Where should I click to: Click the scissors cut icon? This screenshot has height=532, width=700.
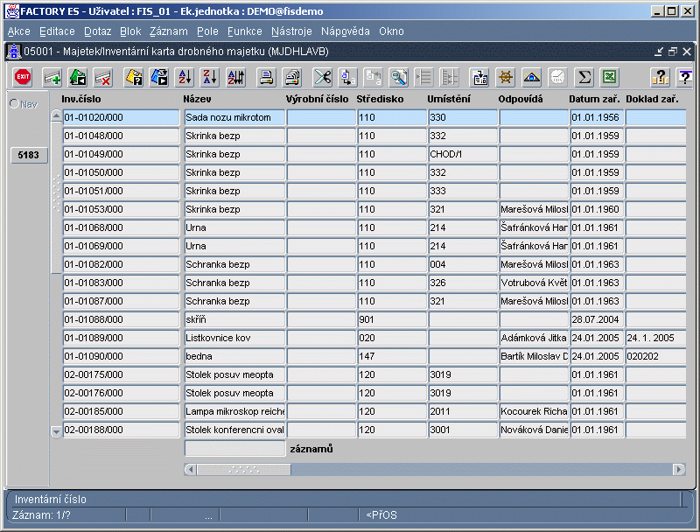point(322,78)
